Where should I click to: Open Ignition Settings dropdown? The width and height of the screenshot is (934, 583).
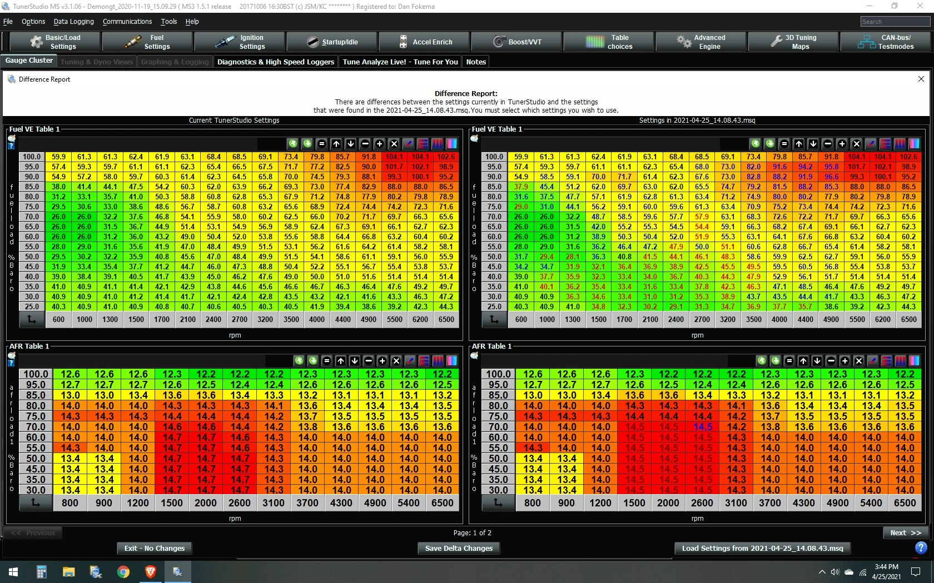click(x=240, y=42)
